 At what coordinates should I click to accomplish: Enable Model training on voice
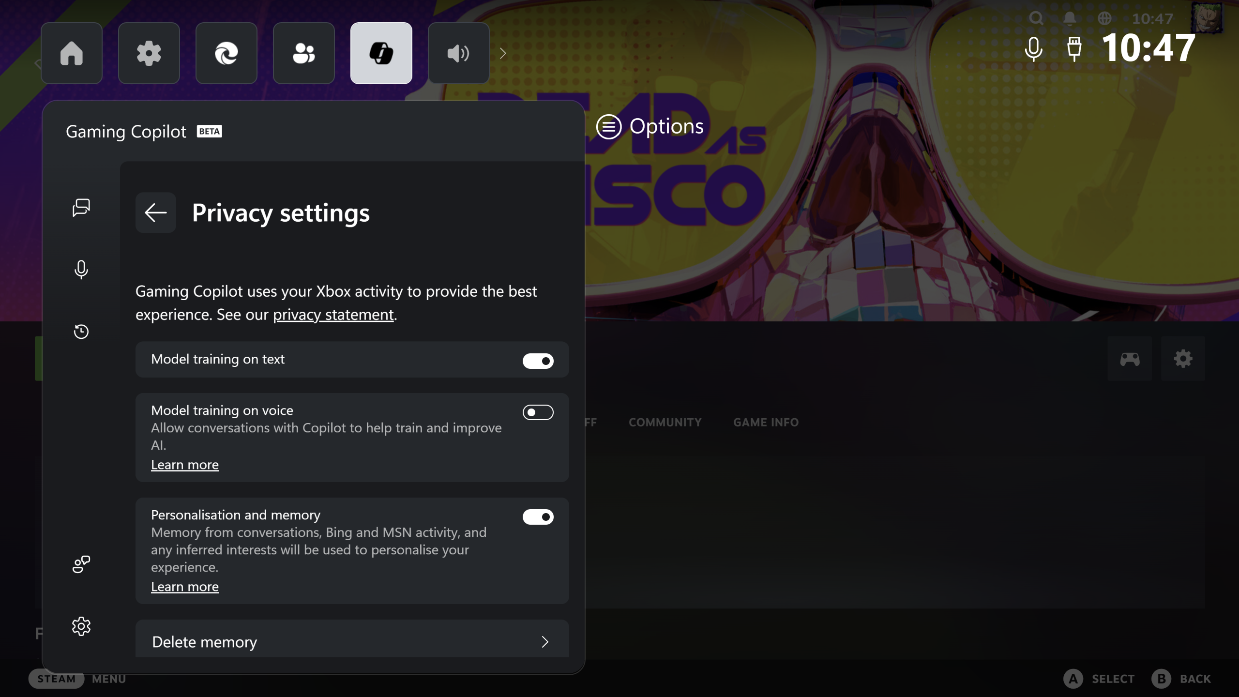538,412
